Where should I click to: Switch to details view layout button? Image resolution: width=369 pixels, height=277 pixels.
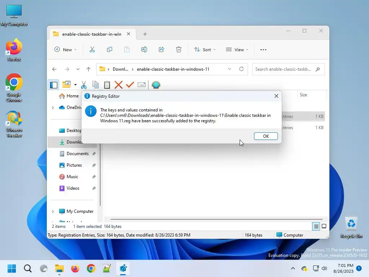coord(316,227)
